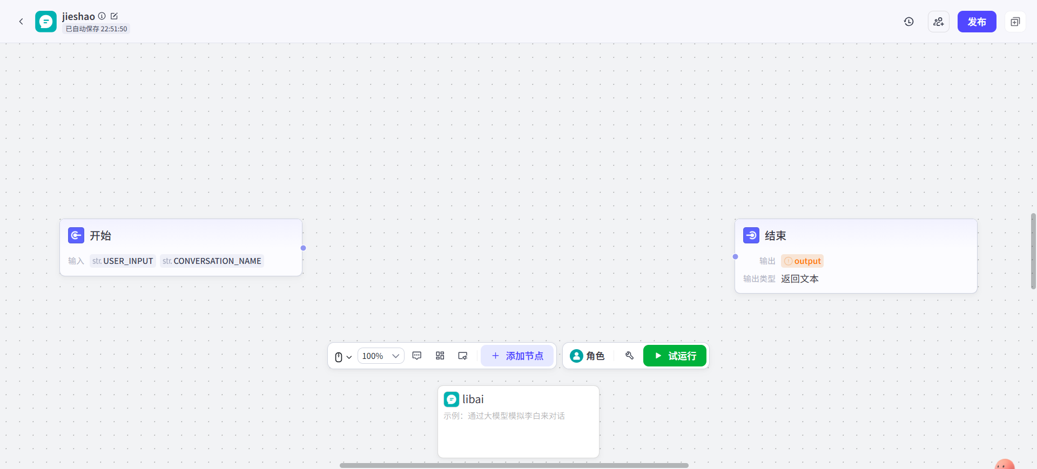Screen dimensions: 1037x469
Task: Select the CONVERSATION_NAME variable tag
Action: pos(212,261)
